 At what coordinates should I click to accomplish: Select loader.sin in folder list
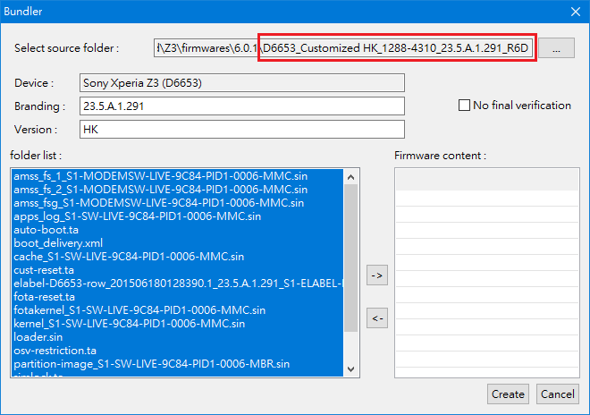pos(177,337)
